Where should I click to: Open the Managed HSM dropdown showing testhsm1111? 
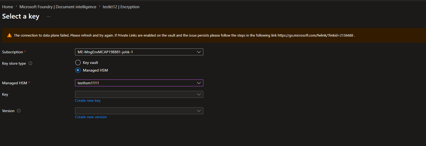click(139, 83)
